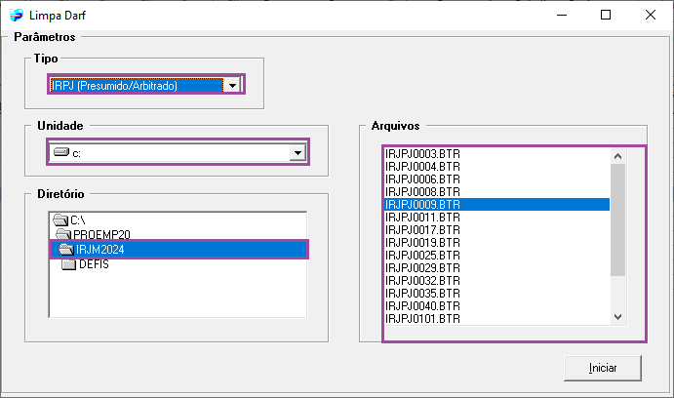This screenshot has height=398, width=674.
Task: Select file IRJPJ0032.BTR
Action: (496, 281)
